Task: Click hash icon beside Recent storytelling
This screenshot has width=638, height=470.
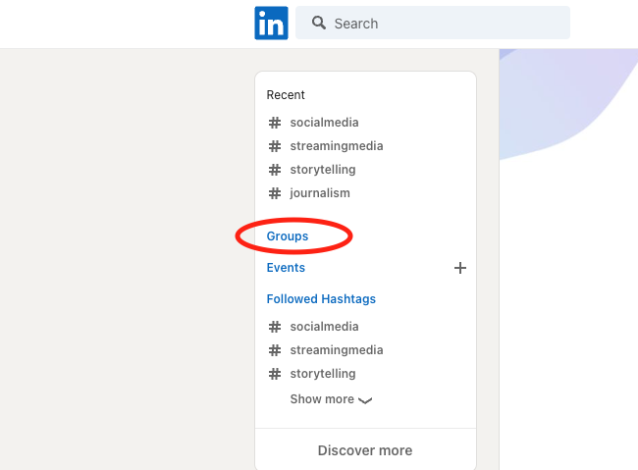Action: (x=275, y=170)
